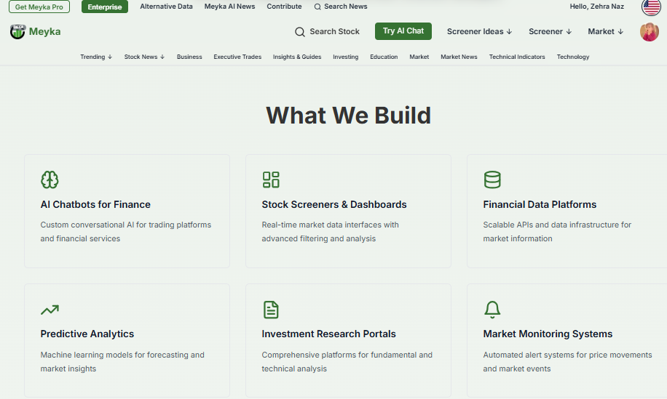Click the document icon for Investment Research Portals

point(271,310)
